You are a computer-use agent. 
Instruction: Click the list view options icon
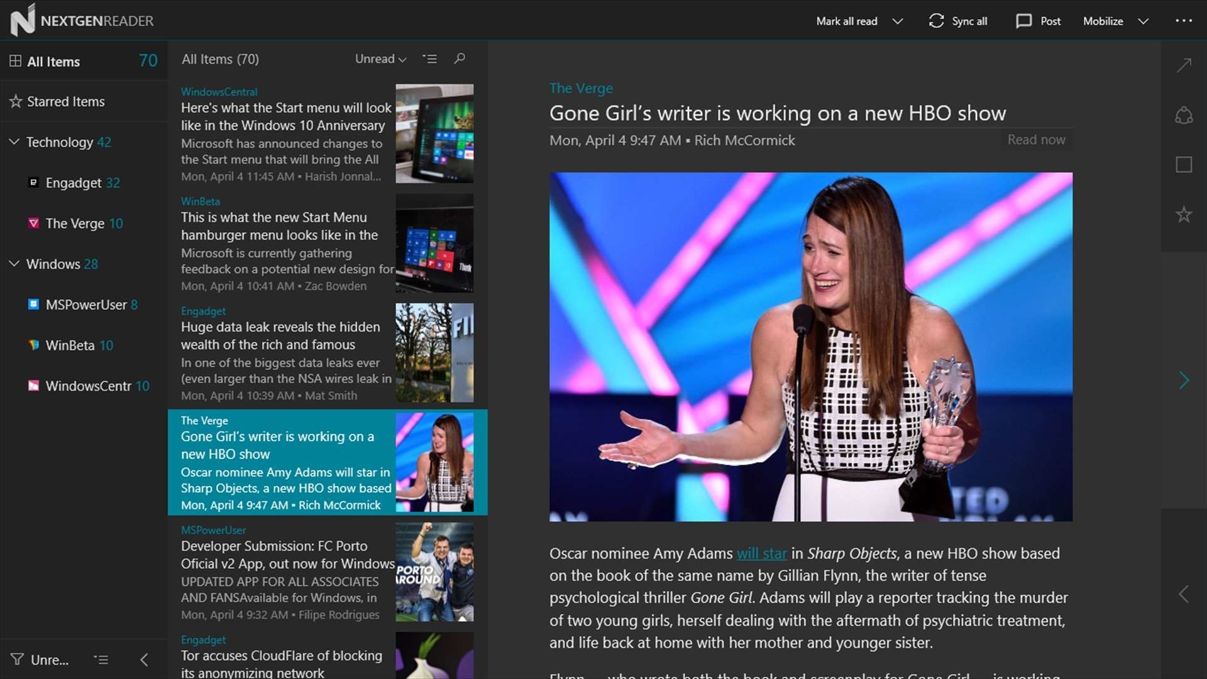point(430,58)
